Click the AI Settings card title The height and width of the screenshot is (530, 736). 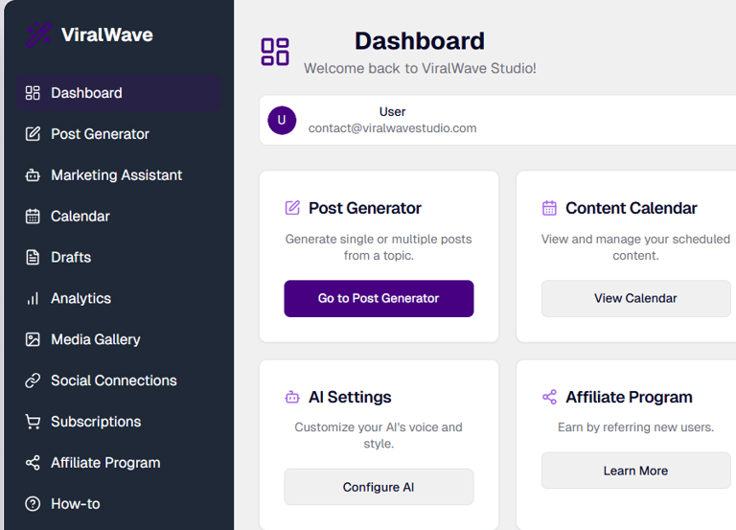(350, 397)
